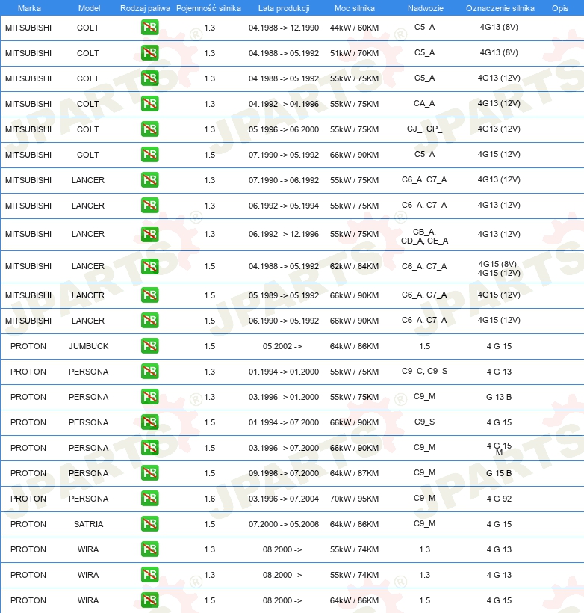Image resolution: width=584 pixels, height=613 pixels.
Task: Click the fuel icon for Lancer 62kW / 84KM
Action: click(150, 266)
